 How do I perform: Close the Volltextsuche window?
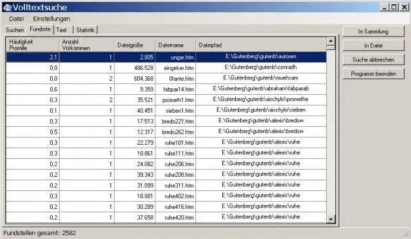[404, 7]
